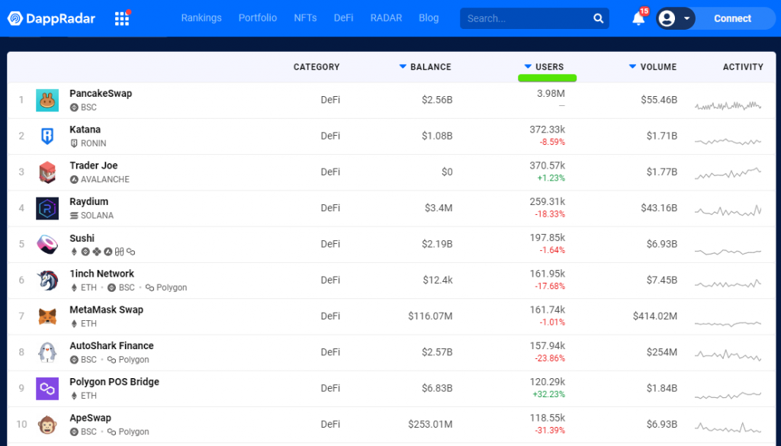Click the AutoShark Finance shark logo
The height and width of the screenshot is (446, 781).
tap(47, 352)
